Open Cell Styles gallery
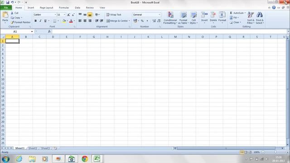This screenshot has height=163, width=290. pos(193,18)
